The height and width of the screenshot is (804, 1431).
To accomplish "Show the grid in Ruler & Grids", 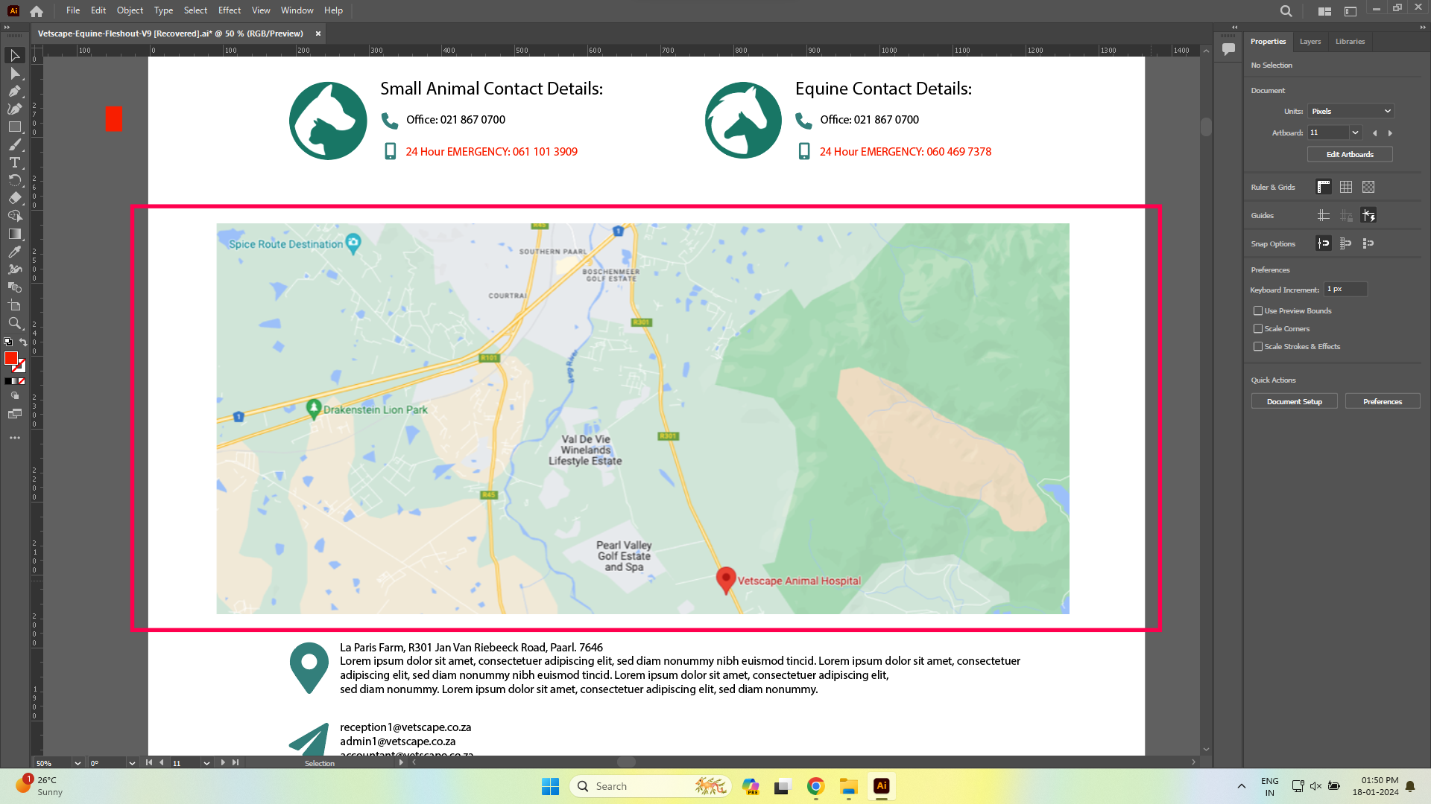I will coord(1345,187).
